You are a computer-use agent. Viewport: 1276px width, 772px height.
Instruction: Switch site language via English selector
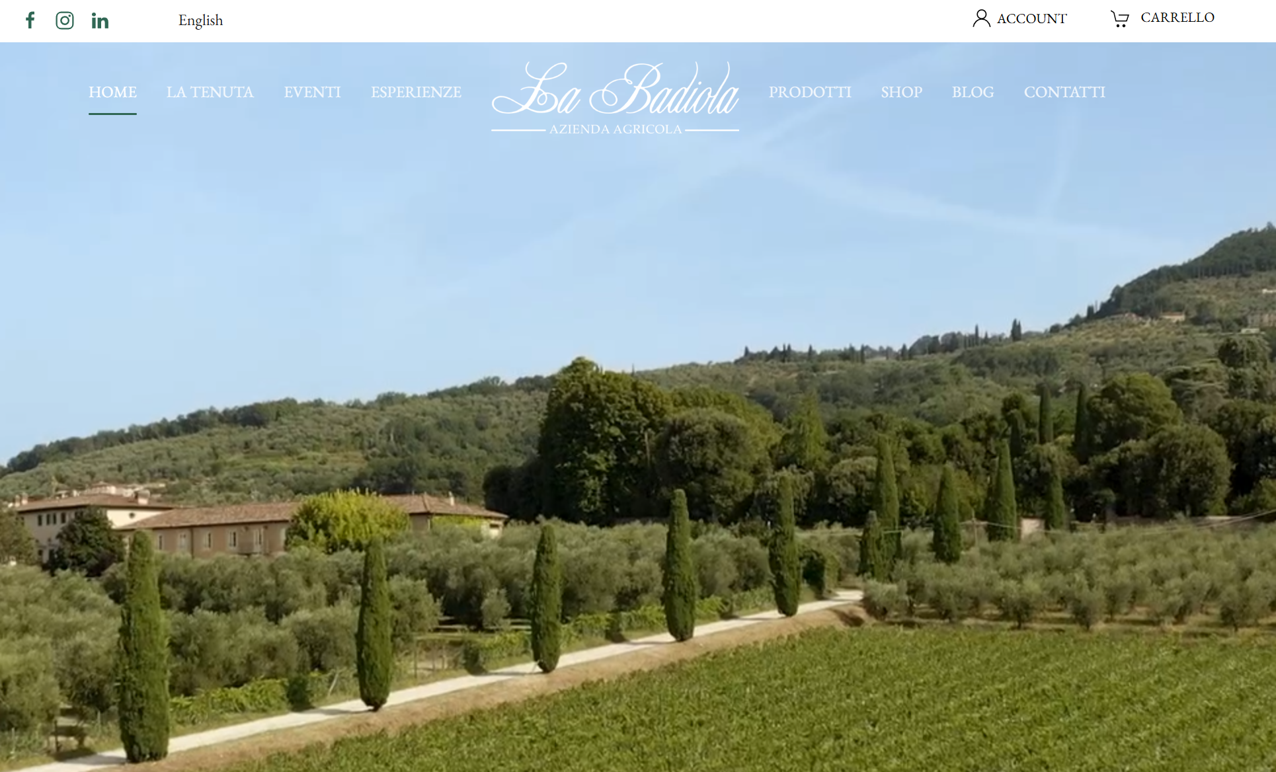pos(200,20)
